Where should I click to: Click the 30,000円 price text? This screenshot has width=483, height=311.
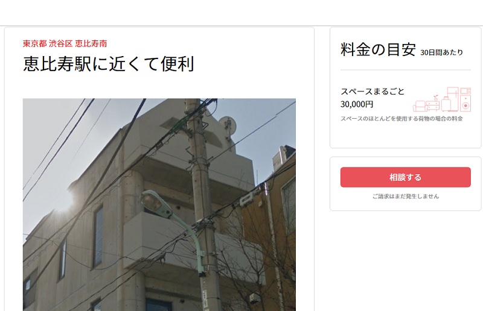coord(357,104)
